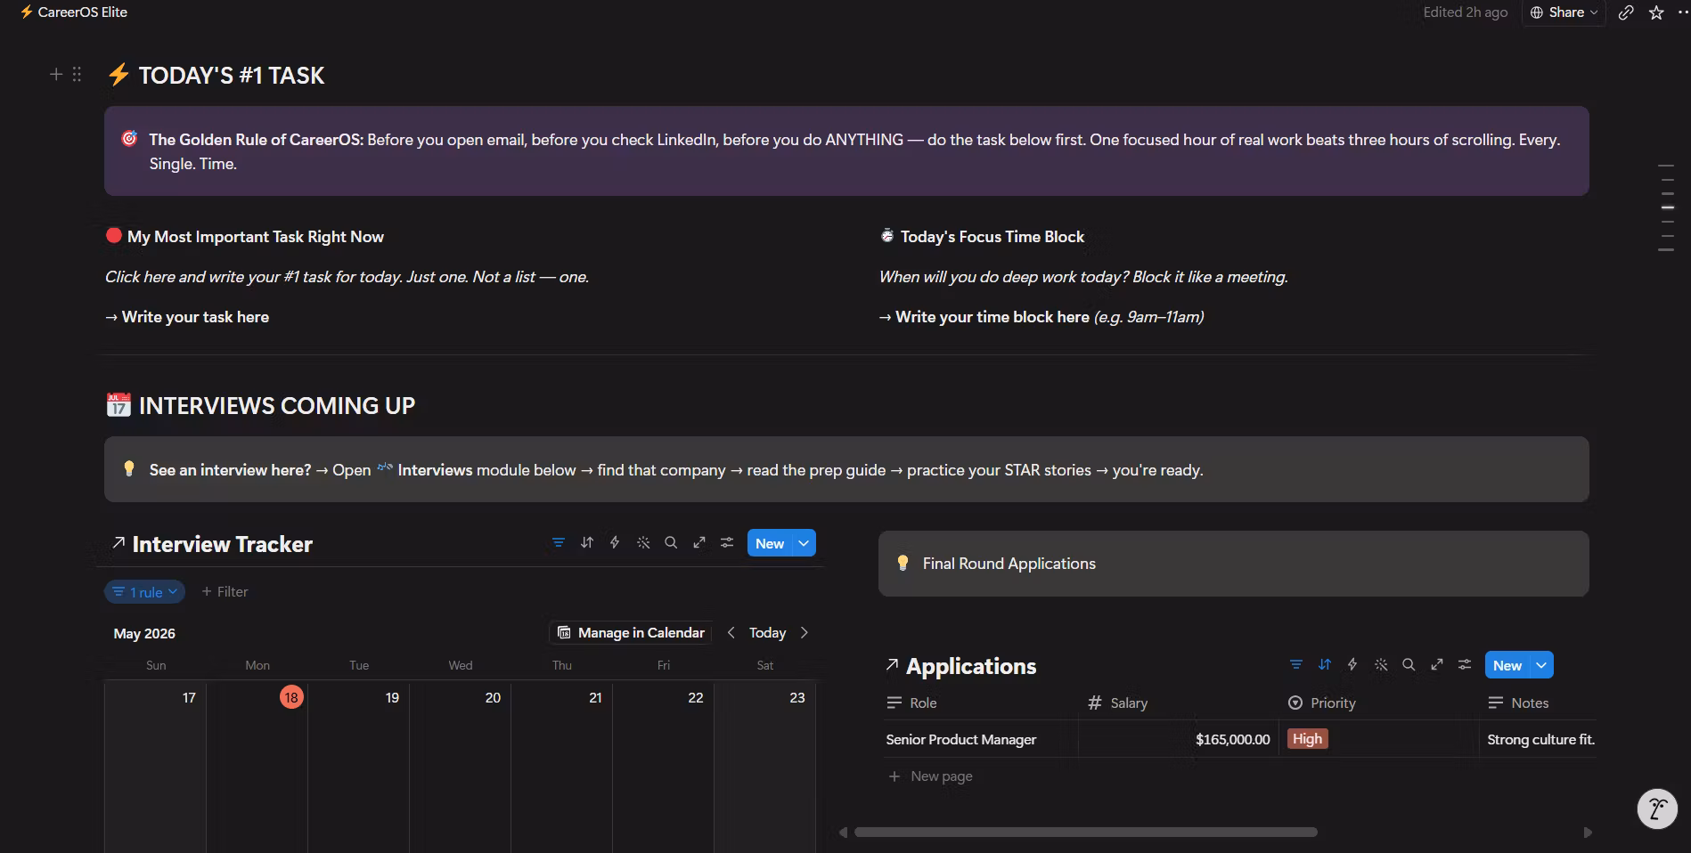This screenshot has width=1691, height=853.
Task: Open the AI assistant floating button
Action: pyautogui.click(x=1657, y=808)
